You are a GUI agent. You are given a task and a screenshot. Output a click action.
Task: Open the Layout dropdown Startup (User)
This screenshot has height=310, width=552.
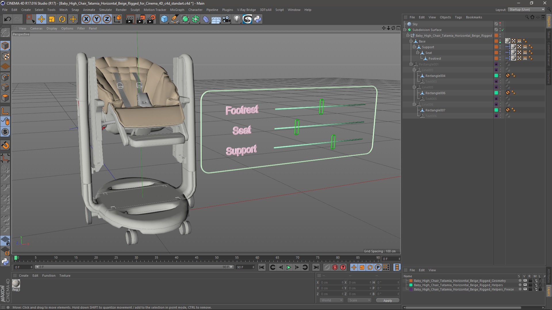526,9
